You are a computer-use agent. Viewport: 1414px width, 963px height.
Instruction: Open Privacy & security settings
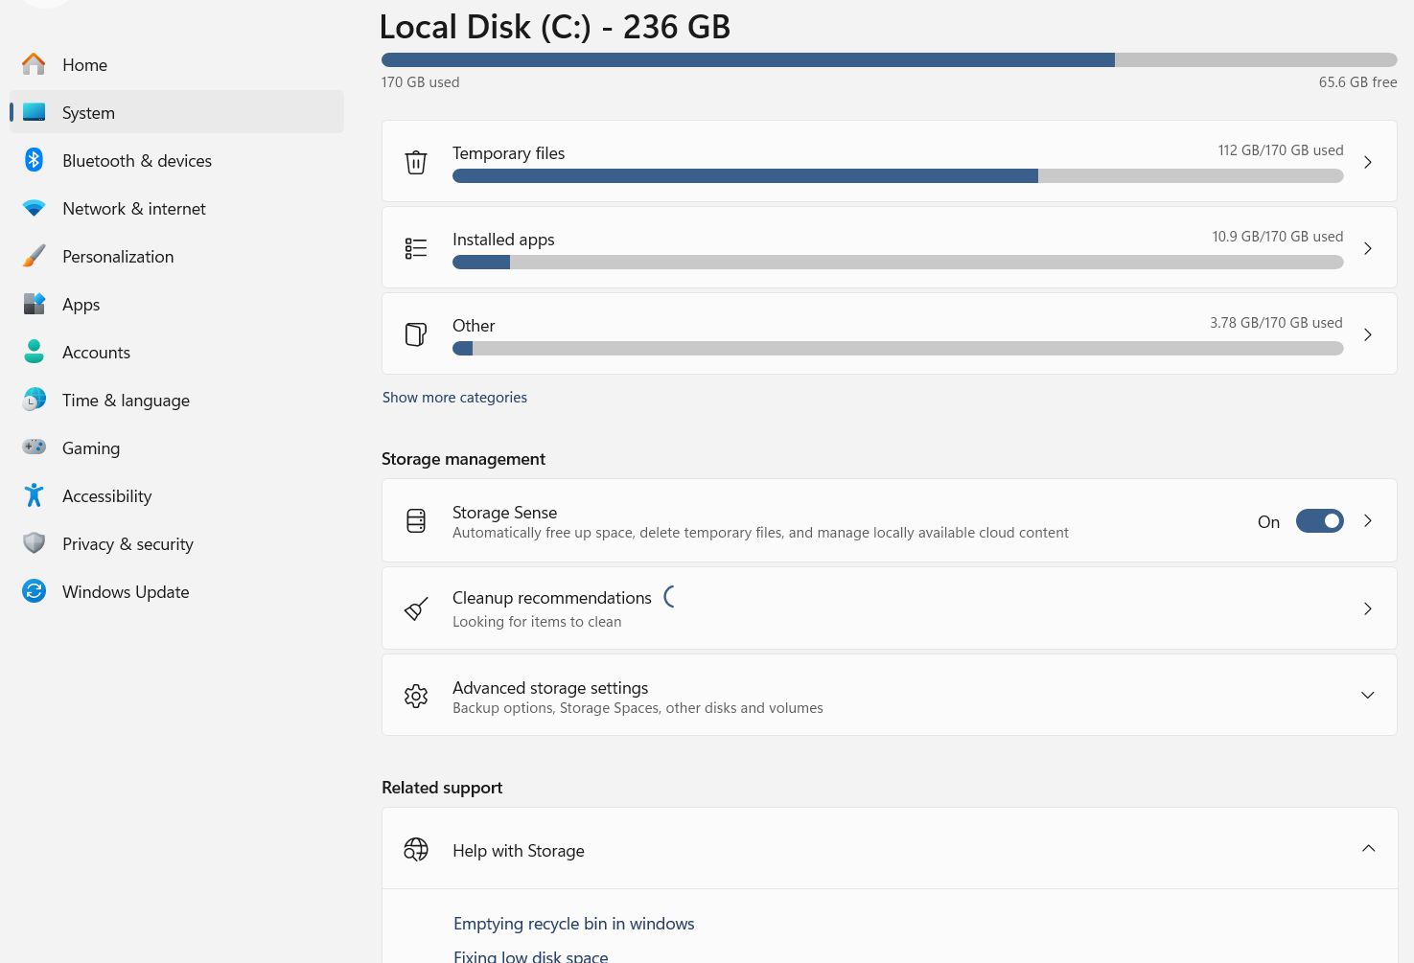176,543
